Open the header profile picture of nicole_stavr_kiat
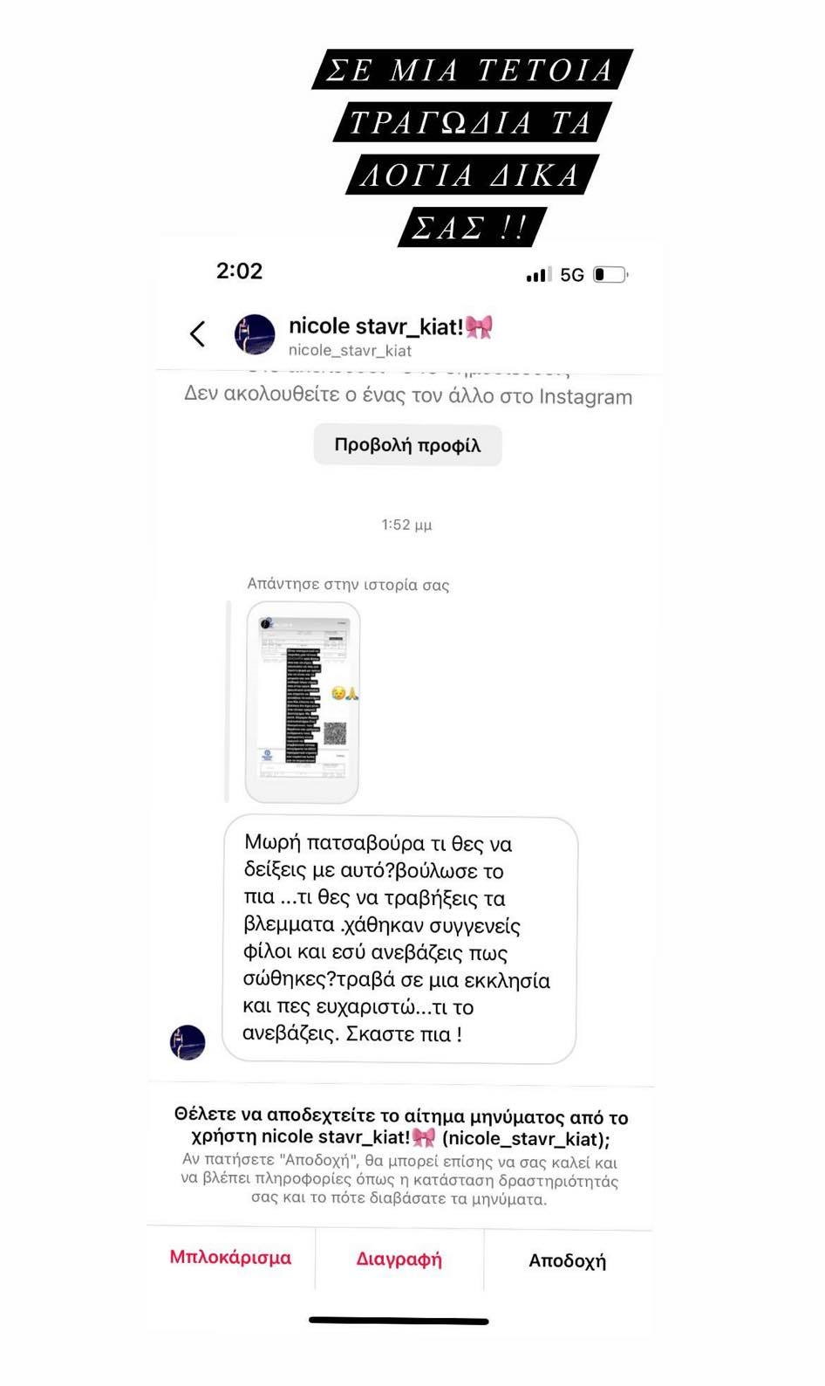The image size is (825, 1386). point(255,334)
